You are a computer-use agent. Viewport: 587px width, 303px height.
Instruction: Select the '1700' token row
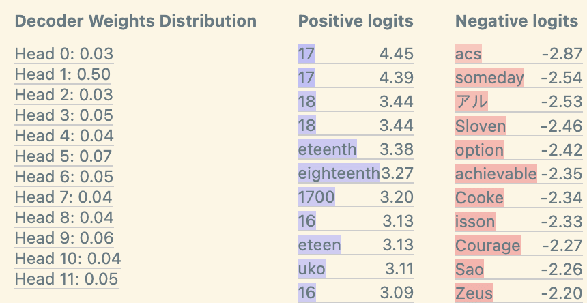pyautogui.click(x=316, y=198)
